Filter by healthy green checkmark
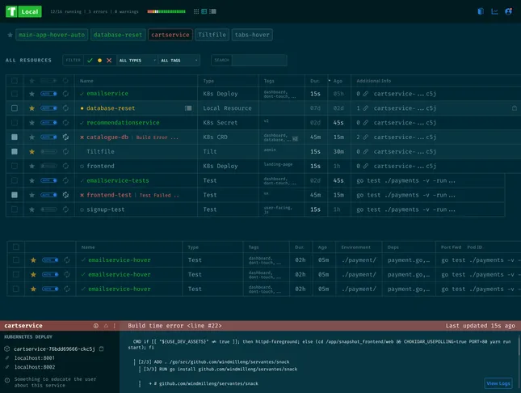Image resolution: width=521 pixels, height=393 pixels. (x=90, y=60)
